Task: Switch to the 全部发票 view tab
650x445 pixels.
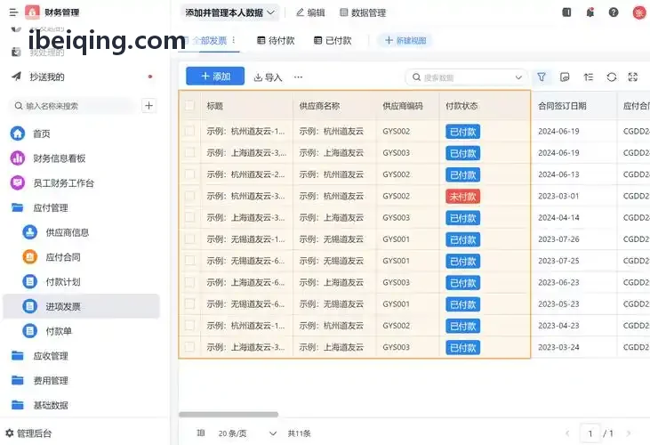Action: [x=209, y=40]
